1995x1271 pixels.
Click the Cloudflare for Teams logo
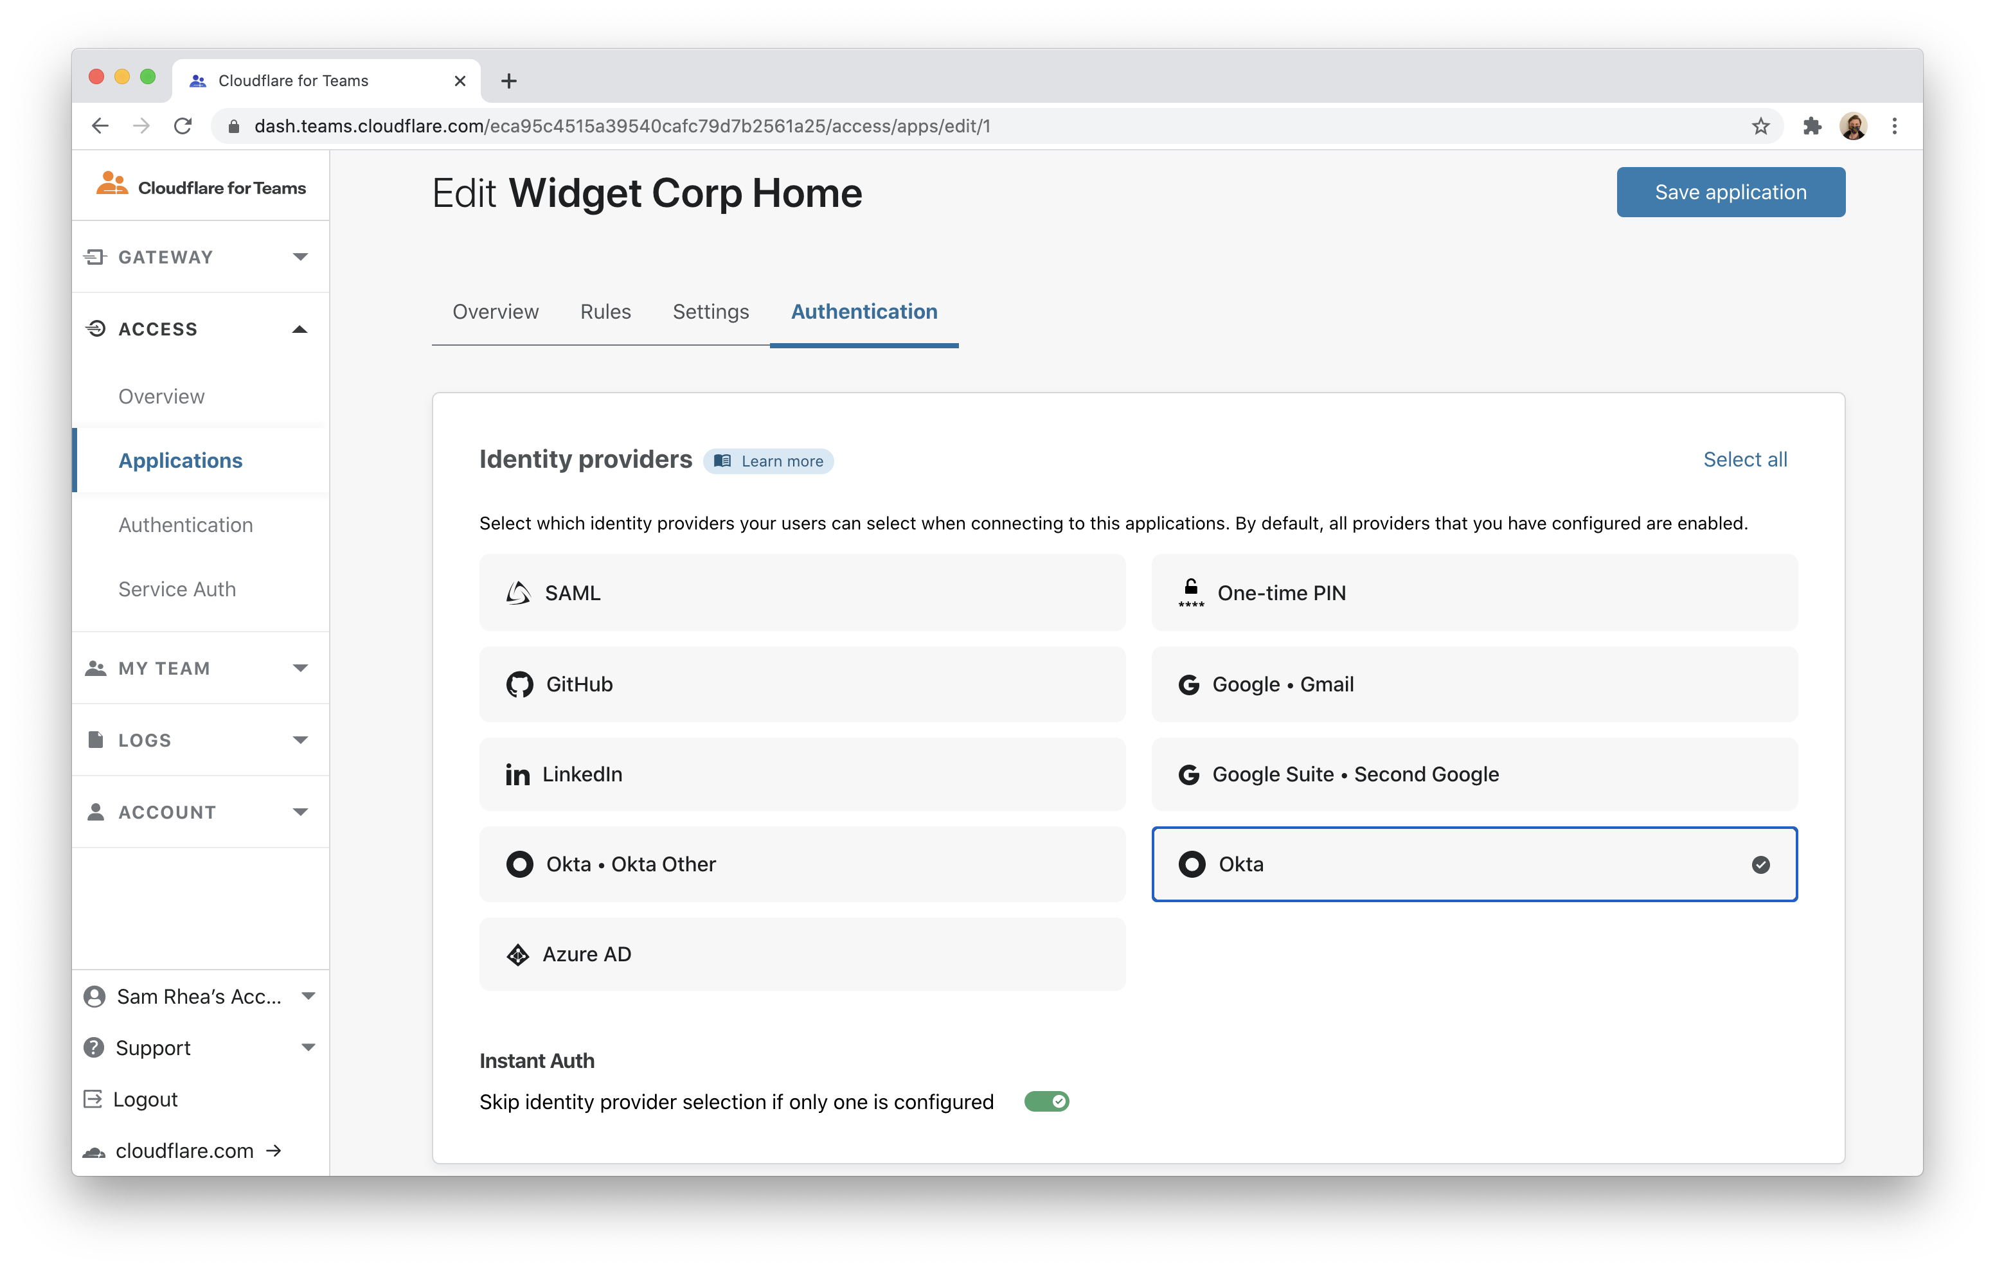(x=201, y=186)
